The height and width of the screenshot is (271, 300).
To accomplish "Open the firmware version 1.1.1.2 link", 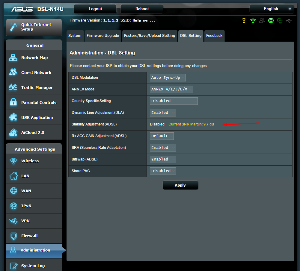I will tap(111, 20).
